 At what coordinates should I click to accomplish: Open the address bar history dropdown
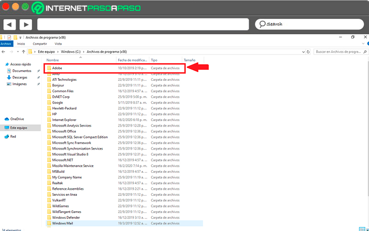(x=304, y=52)
